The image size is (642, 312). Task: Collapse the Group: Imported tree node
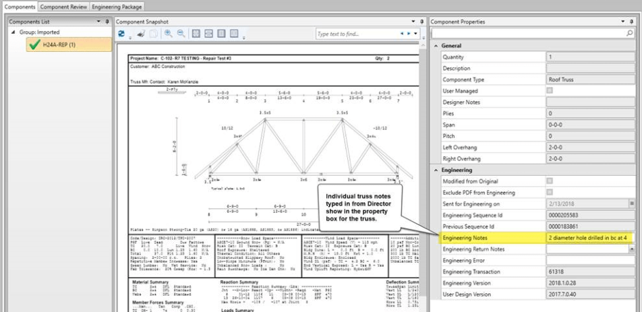[14, 32]
